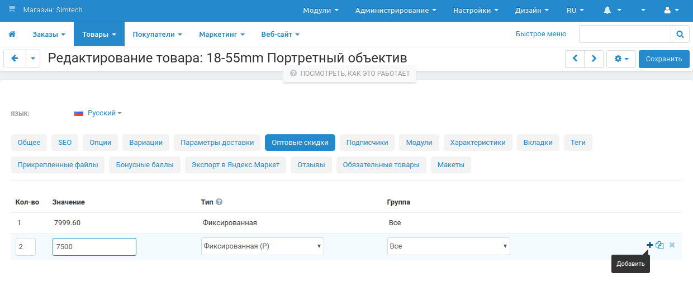The width and height of the screenshot is (693, 292).
Task: Click the Сохранить button
Action: click(x=664, y=59)
